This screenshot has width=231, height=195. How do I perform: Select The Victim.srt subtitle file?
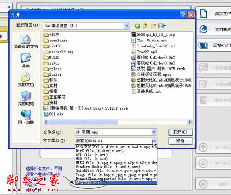click(149, 41)
